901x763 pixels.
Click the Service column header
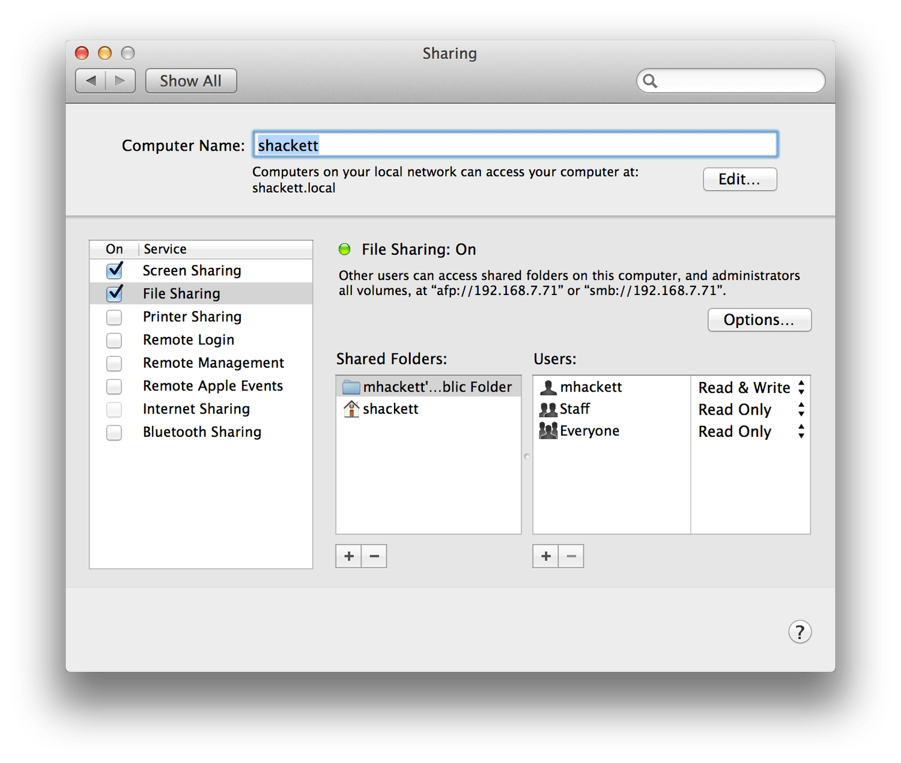click(x=226, y=249)
